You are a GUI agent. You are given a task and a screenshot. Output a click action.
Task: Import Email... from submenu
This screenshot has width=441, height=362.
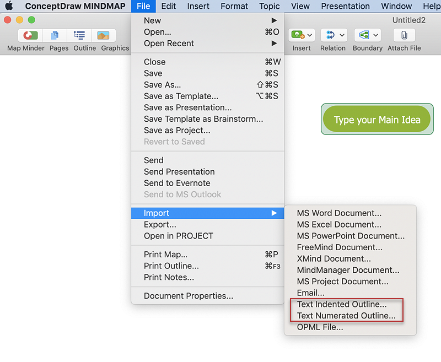pyautogui.click(x=350, y=293)
